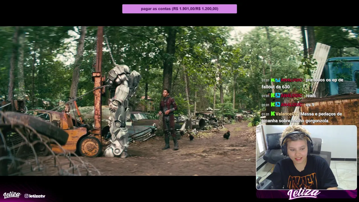Image resolution: width=359 pixels, height=202 pixels.
Task: Click the chat text 'pra todos os ep de'
Action: (325, 80)
